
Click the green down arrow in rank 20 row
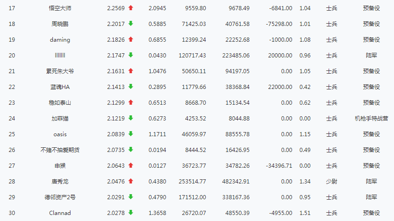[131, 55]
